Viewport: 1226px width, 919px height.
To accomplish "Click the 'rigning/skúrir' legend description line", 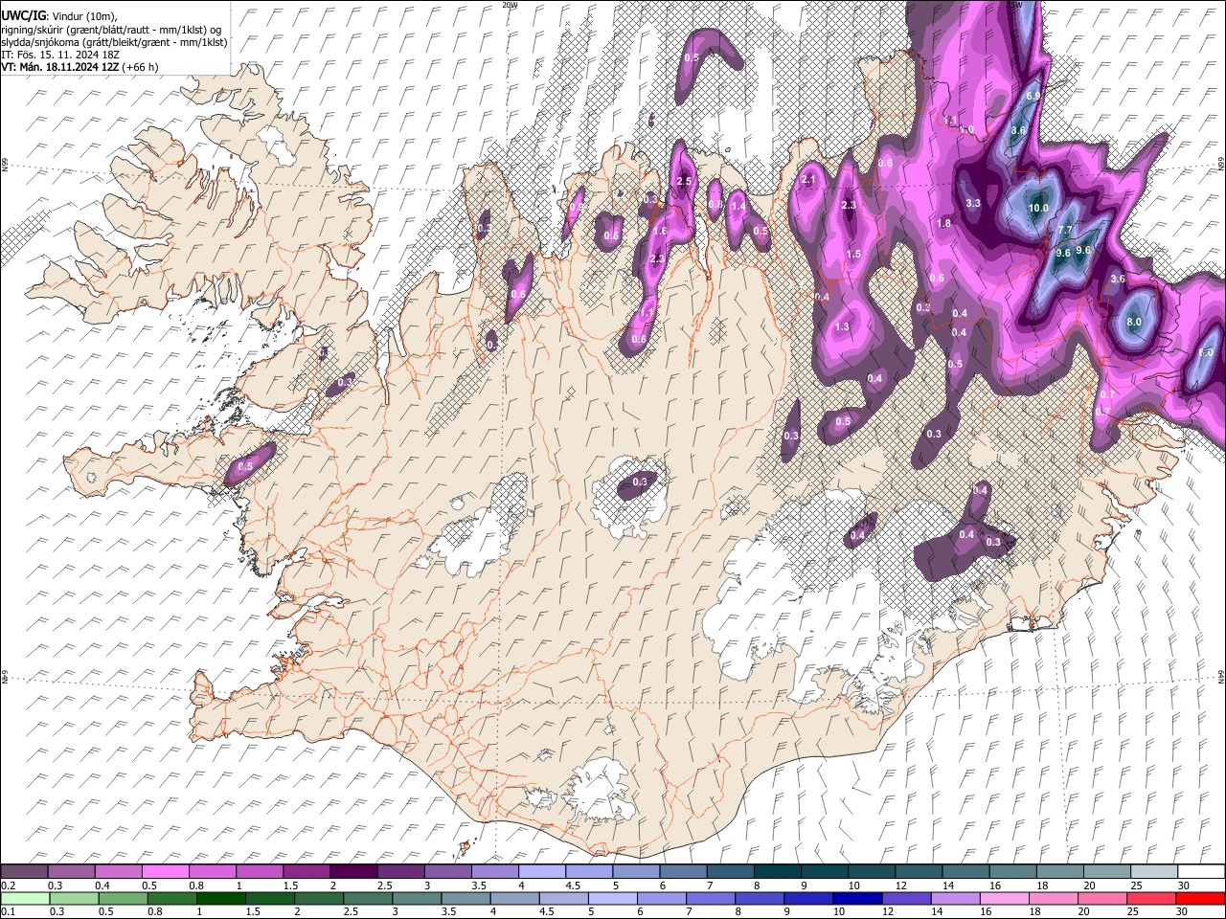I will [113, 29].
